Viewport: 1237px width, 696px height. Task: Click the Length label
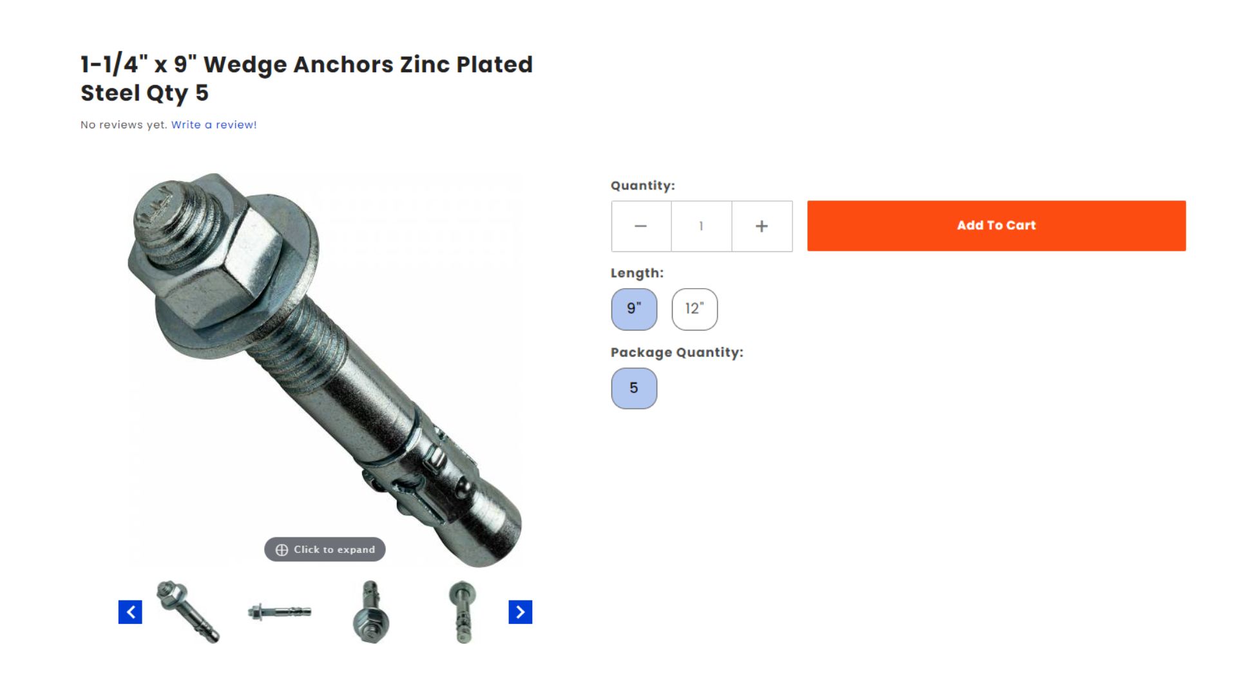[637, 273]
